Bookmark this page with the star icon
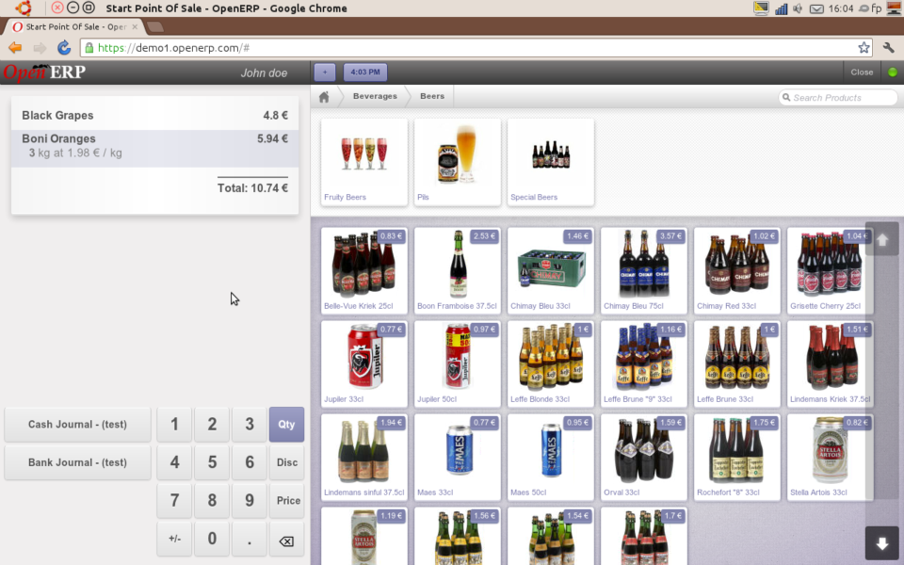The image size is (904, 565). click(864, 48)
